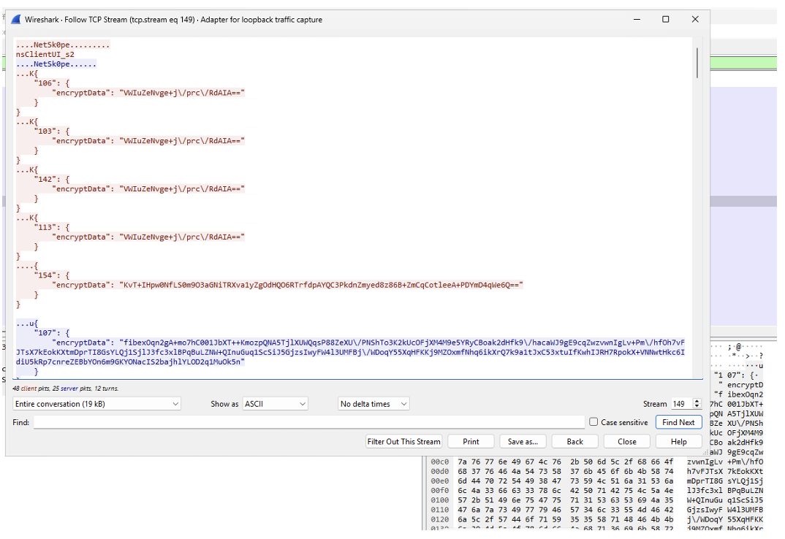785x539 pixels.
Task: Click the Help button
Action: point(678,441)
